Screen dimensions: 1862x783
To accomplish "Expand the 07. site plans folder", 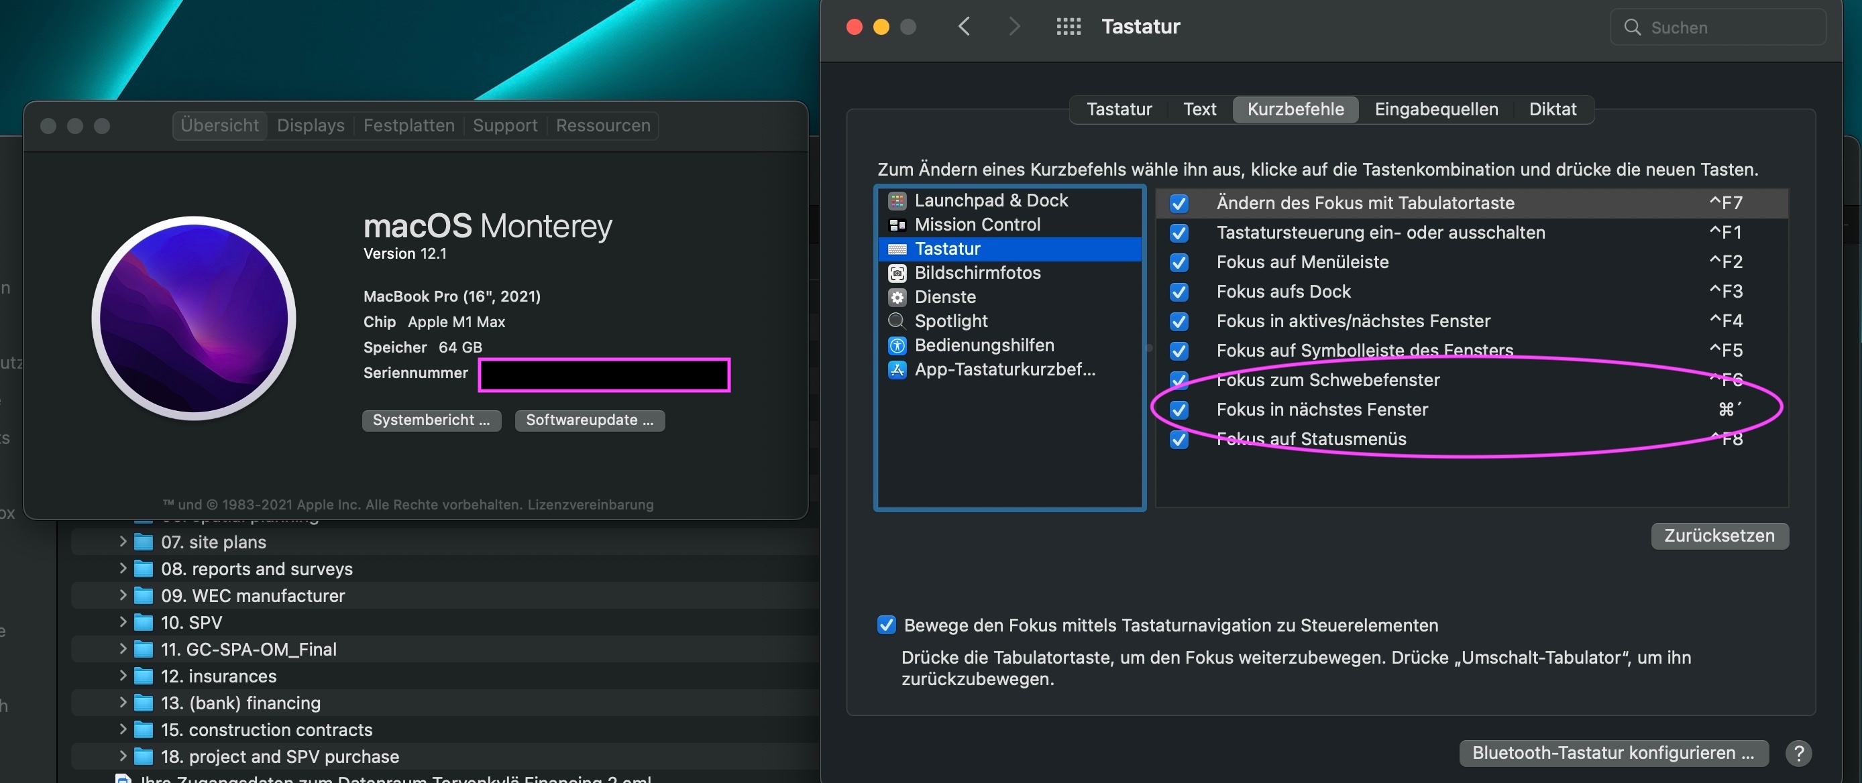I will pos(122,541).
